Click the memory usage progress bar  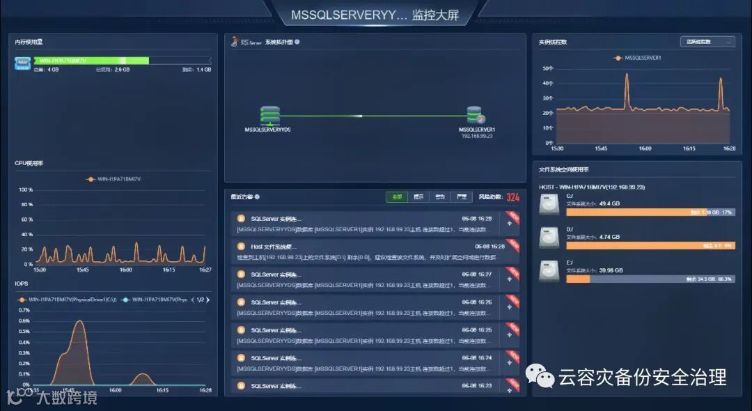point(123,61)
